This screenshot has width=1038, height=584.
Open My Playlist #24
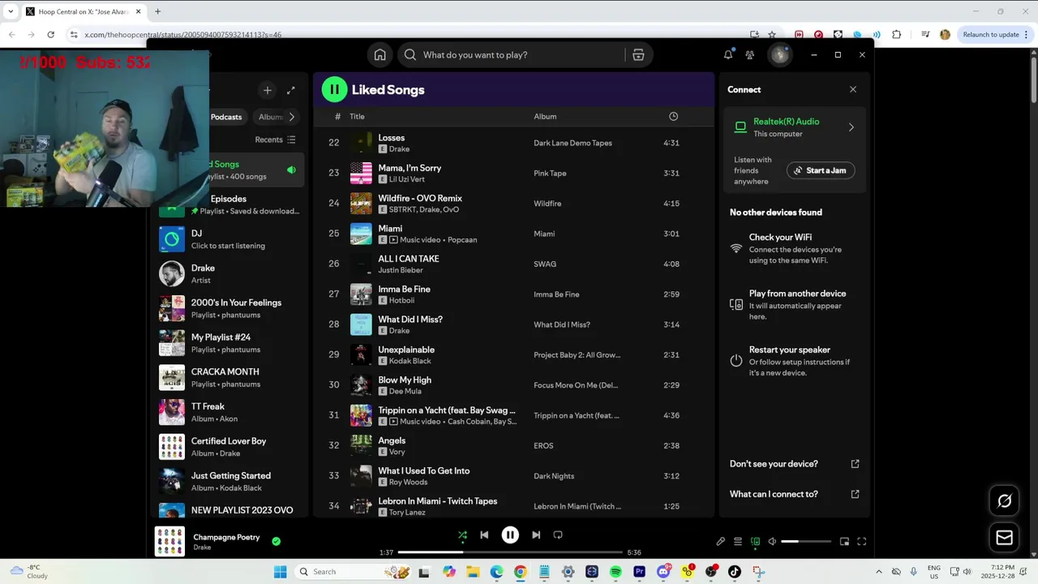[230, 343]
